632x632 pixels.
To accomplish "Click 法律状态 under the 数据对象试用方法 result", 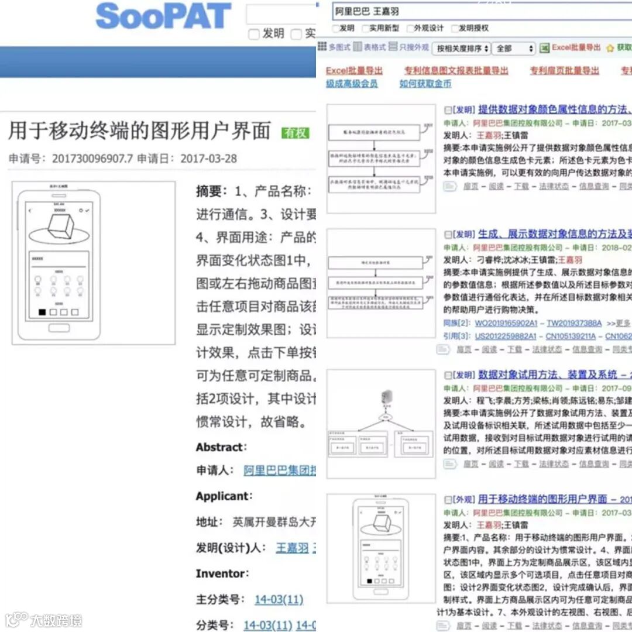I will pyautogui.click(x=554, y=464).
